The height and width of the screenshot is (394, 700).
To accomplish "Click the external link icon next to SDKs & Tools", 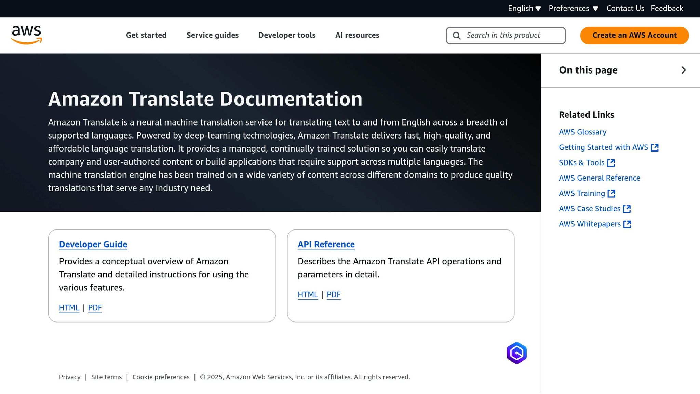I will [611, 162].
